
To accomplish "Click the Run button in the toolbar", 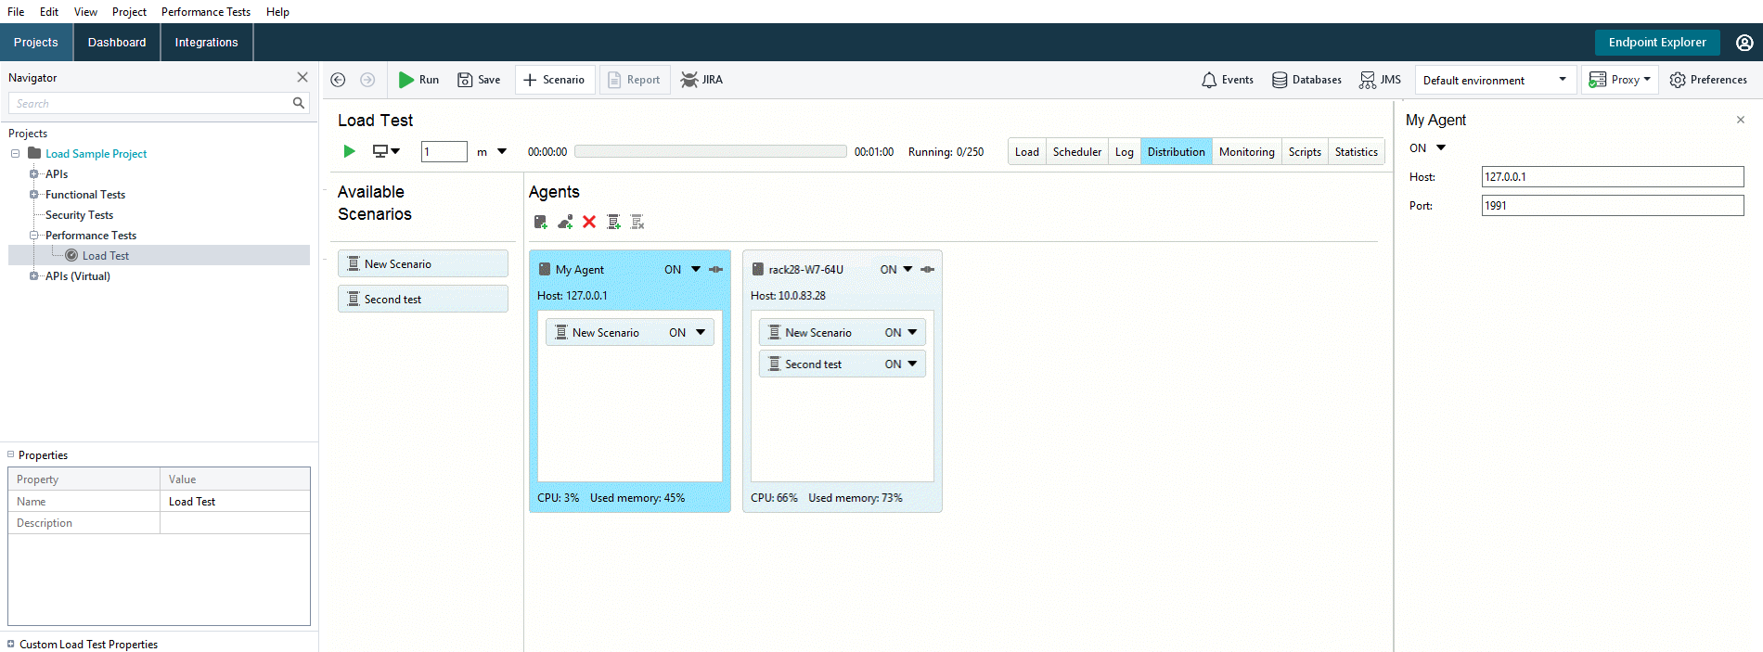I will [x=418, y=80].
